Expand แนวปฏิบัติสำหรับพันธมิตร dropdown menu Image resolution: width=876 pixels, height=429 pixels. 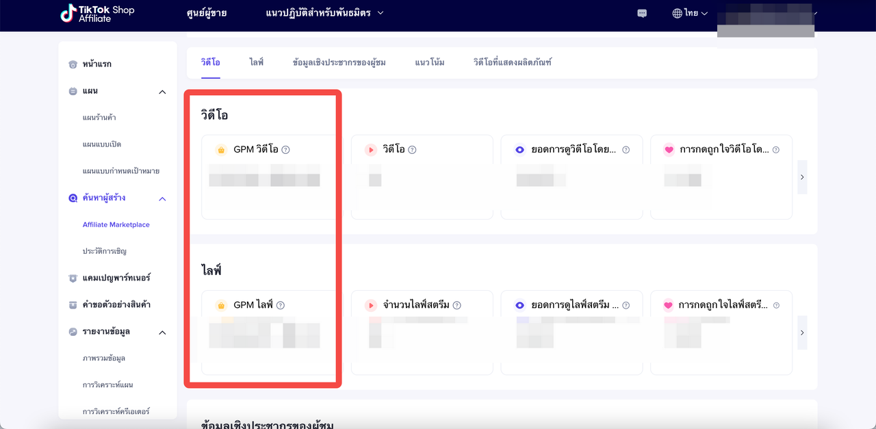[x=324, y=13]
